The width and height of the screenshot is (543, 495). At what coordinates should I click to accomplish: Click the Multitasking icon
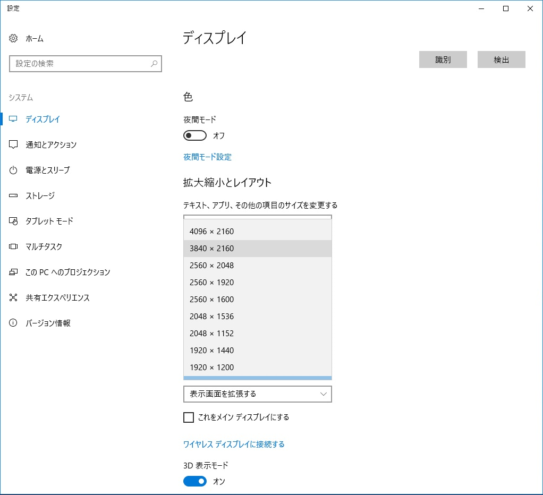pos(14,247)
